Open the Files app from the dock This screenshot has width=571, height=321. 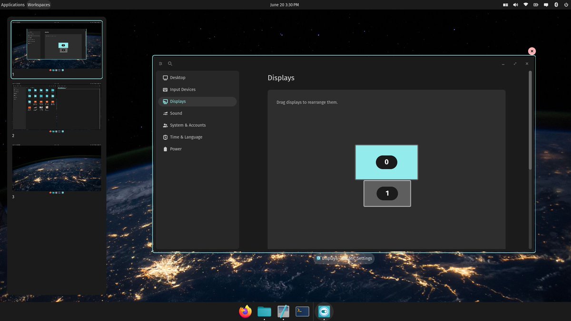tap(264, 311)
